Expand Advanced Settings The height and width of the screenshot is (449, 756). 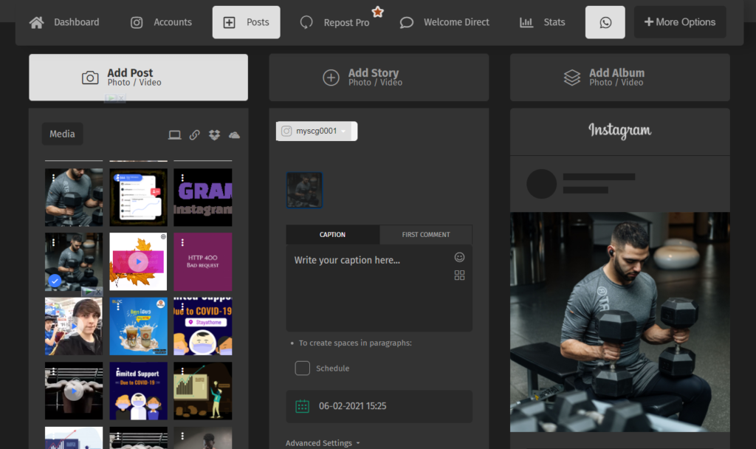323,443
